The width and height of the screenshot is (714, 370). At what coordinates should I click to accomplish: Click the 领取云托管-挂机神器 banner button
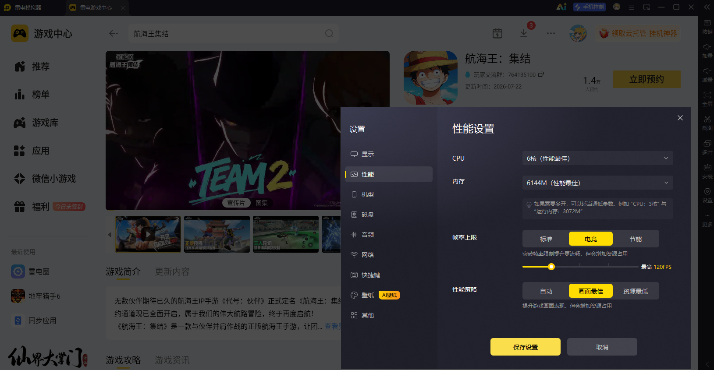tap(638, 33)
